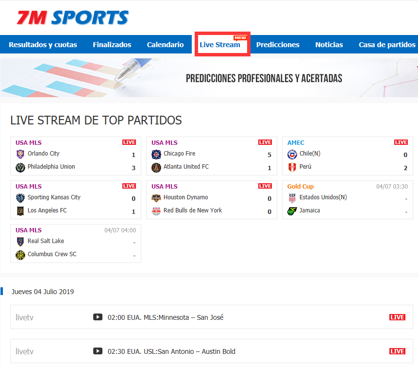The width and height of the screenshot is (418, 367).
Task: Open the Resultados y cuotas tab
Action: coord(43,45)
